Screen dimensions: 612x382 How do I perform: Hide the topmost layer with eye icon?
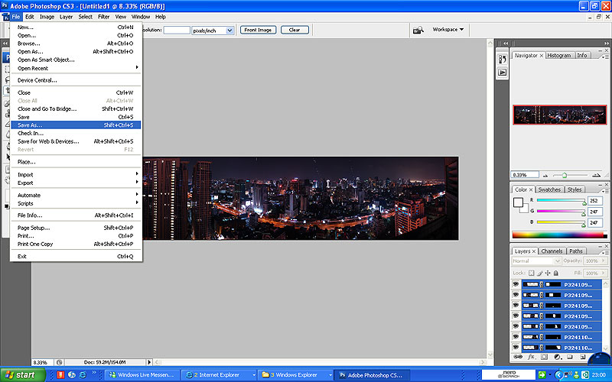[x=516, y=284]
